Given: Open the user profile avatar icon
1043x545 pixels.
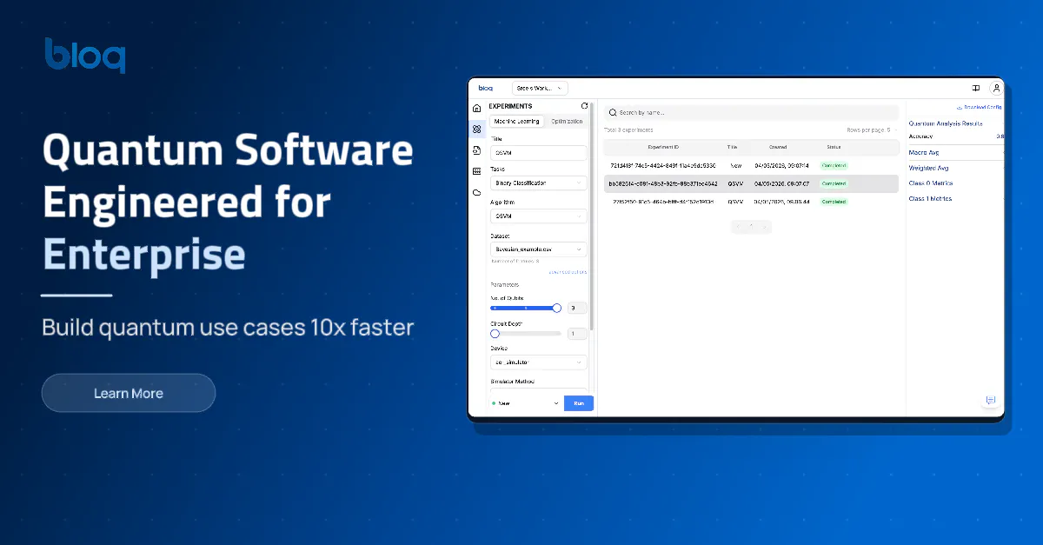Looking at the screenshot, I should 995,88.
